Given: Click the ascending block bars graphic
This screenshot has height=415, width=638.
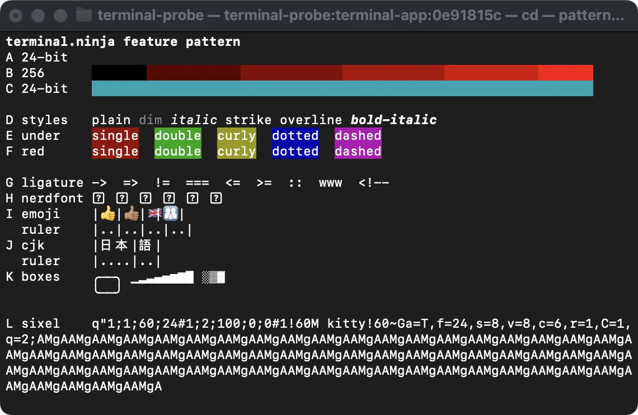Looking at the screenshot, I should tap(162, 277).
